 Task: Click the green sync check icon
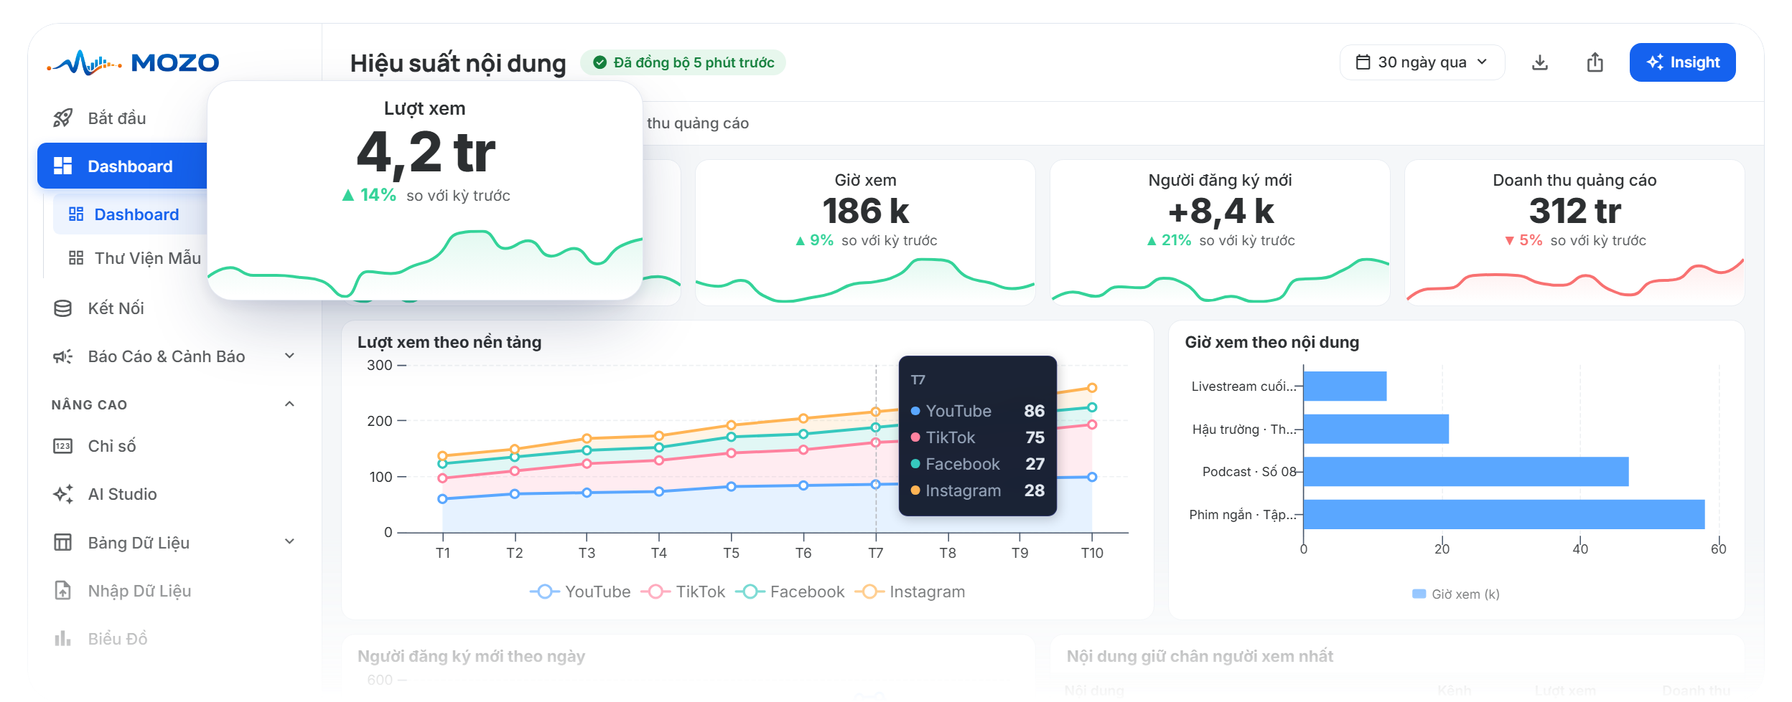[x=600, y=62]
